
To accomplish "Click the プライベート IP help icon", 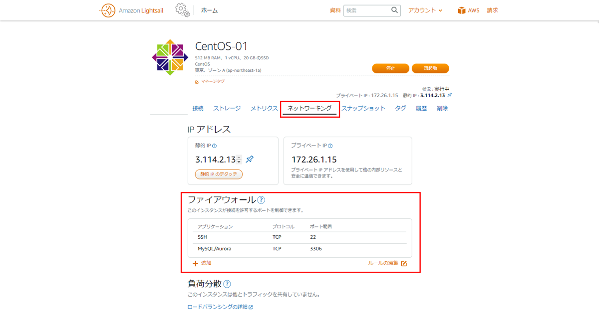I will click(330, 145).
